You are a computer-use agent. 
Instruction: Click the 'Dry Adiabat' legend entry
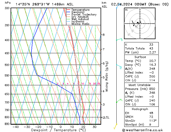(80, 17)
